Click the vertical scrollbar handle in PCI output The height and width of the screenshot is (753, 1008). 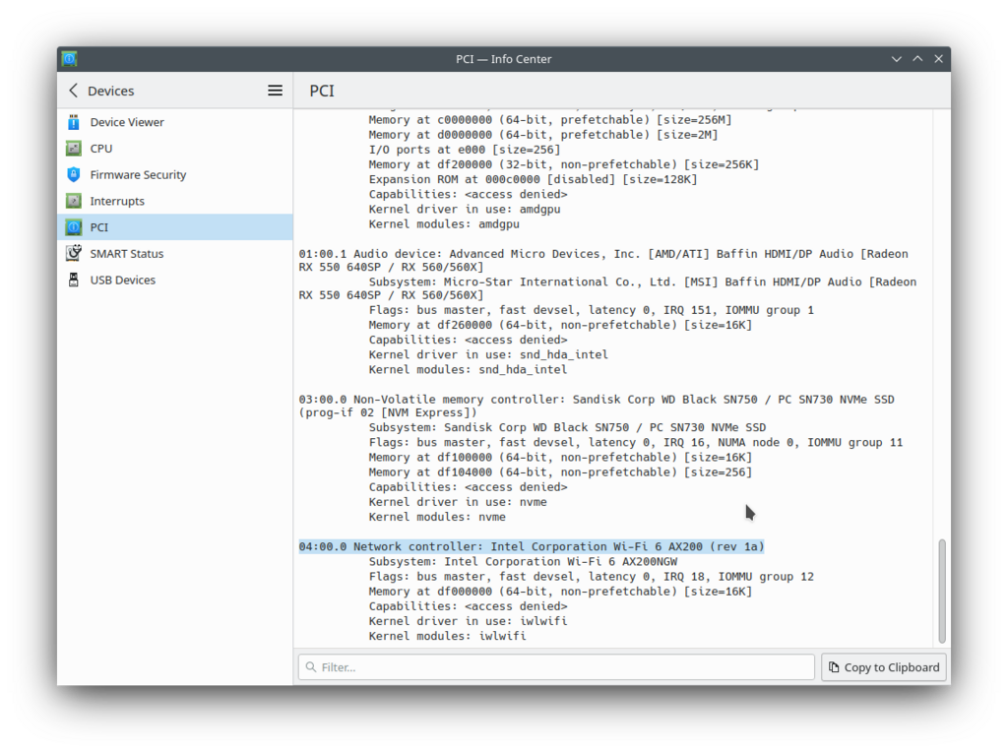point(942,591)
